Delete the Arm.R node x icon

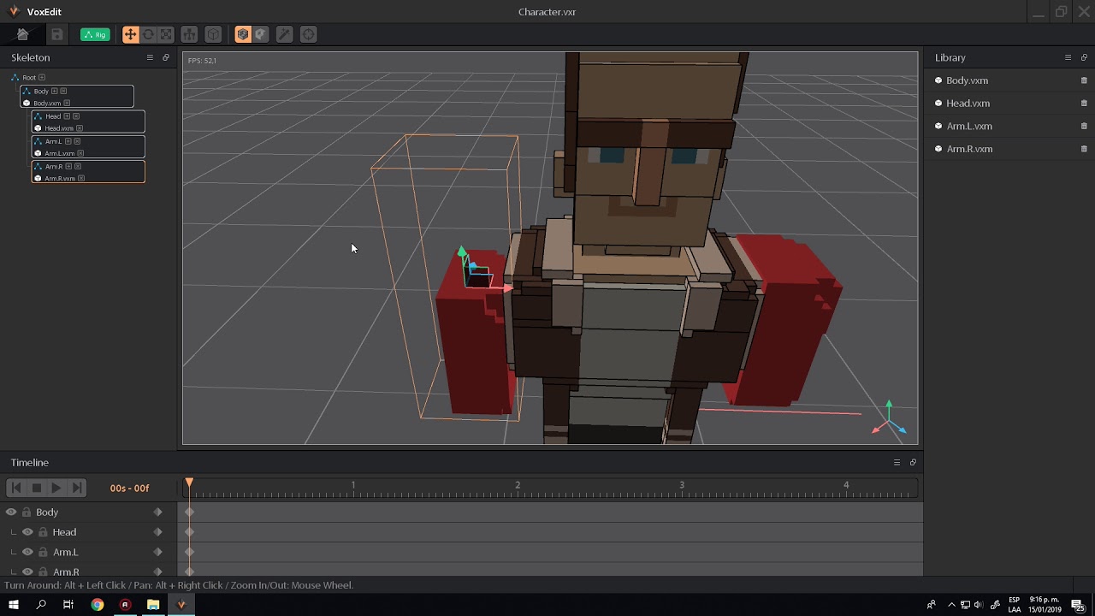click(x=78, y=166)
